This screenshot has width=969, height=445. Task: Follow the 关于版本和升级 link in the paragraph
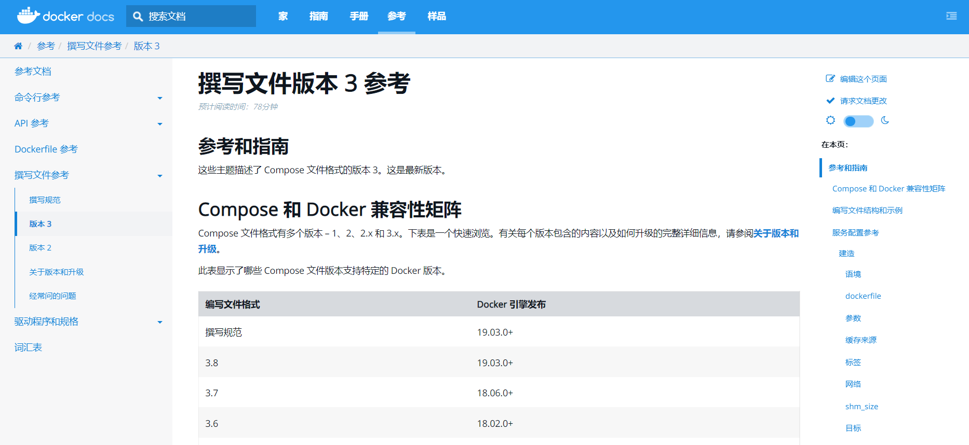coord(776,233)
